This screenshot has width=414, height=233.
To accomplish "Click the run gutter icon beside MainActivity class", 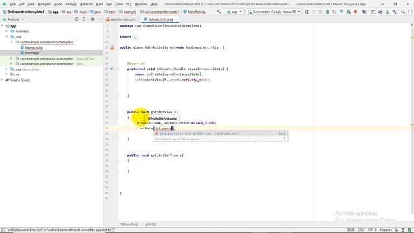I will click(x=112, y=47).
